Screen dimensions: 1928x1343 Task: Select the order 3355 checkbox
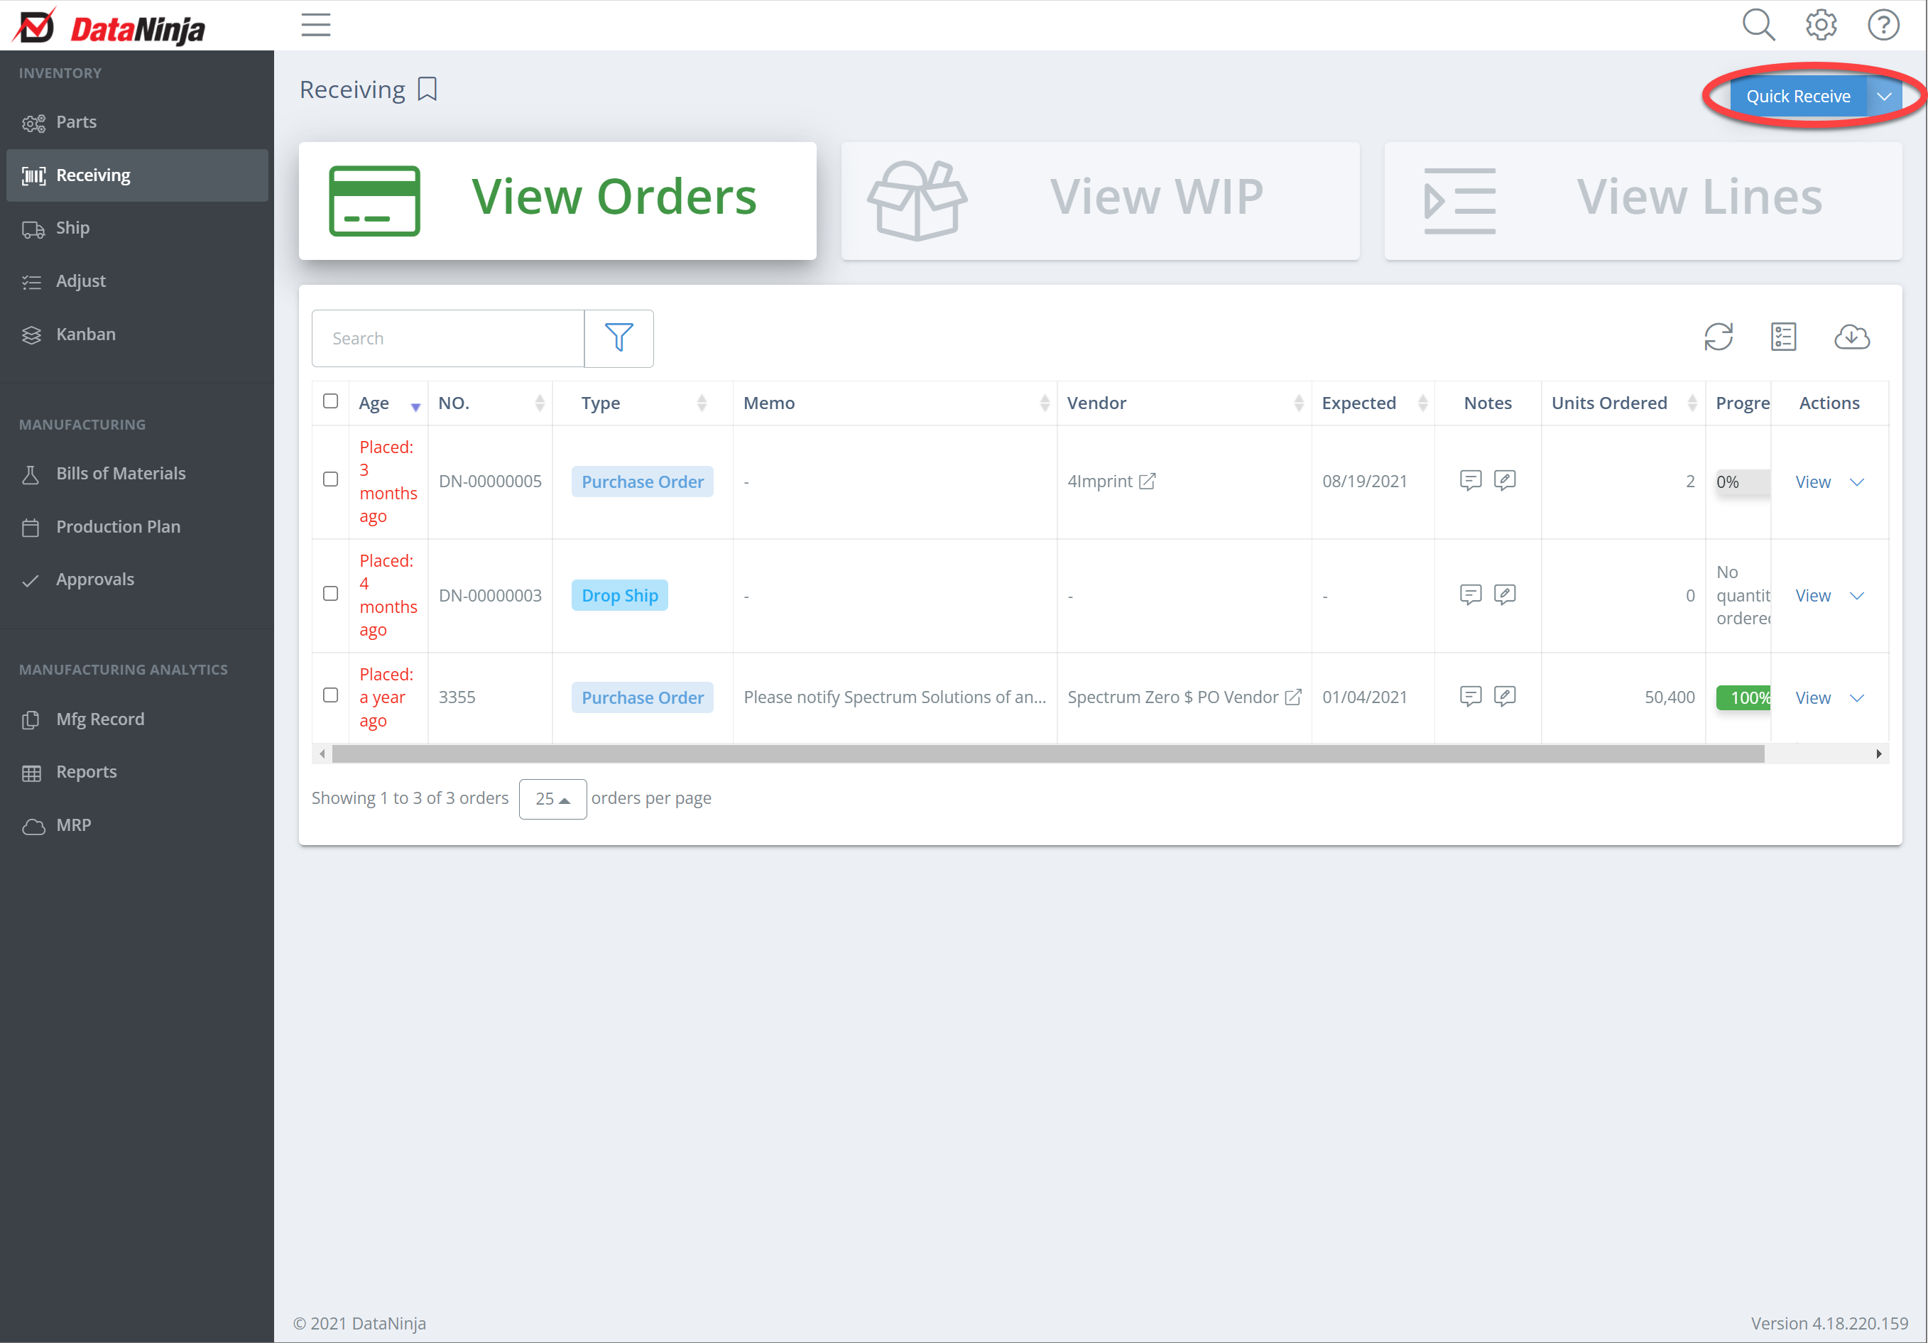click(331, 695)
